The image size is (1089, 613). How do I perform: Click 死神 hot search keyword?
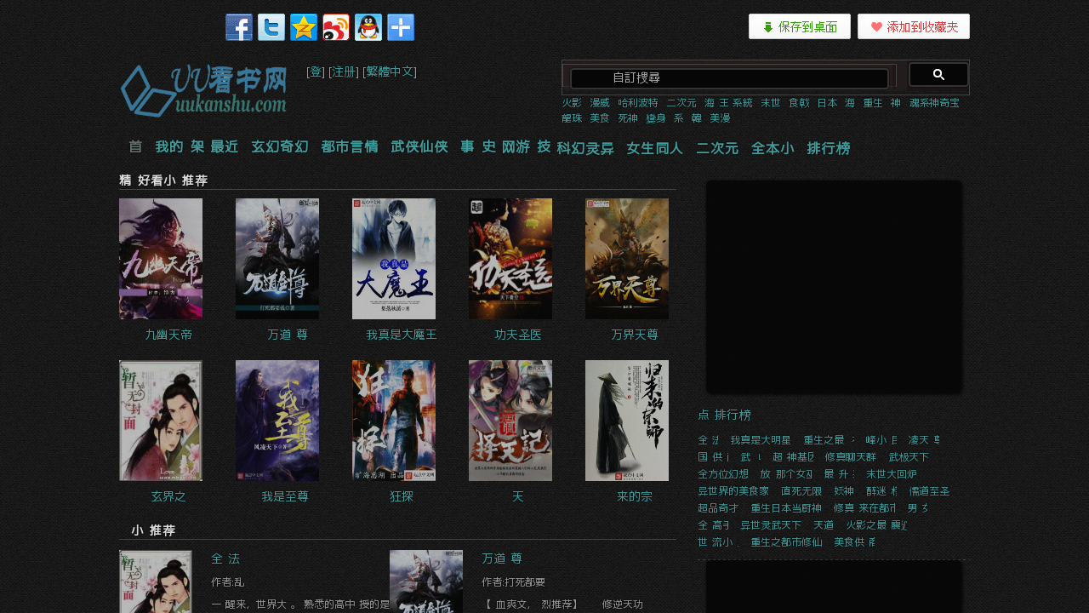628,118
